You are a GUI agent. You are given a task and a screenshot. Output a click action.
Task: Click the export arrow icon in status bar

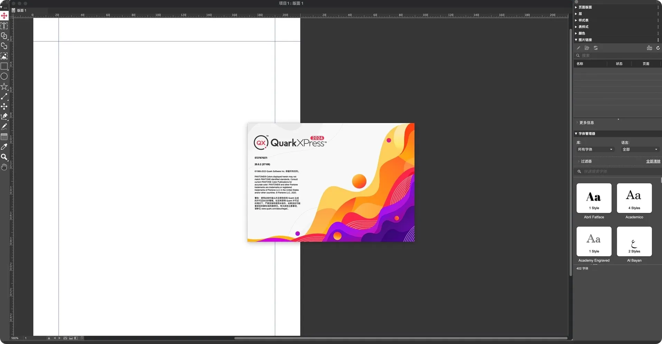pyautogui.click(x=82, y=338)
